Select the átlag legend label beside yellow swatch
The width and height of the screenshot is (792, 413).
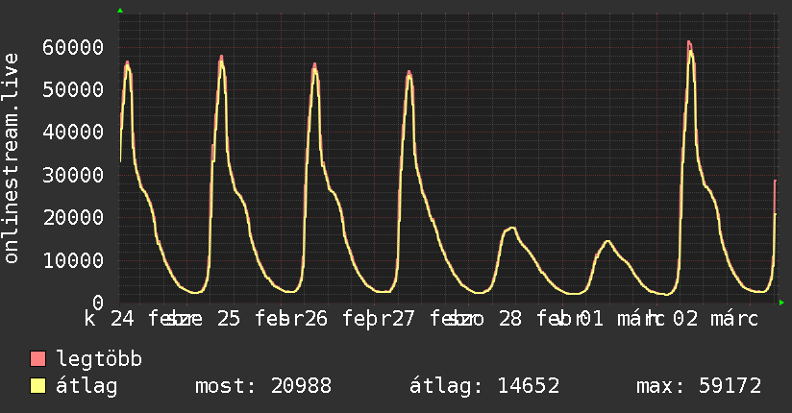click(x=87, y=386)
